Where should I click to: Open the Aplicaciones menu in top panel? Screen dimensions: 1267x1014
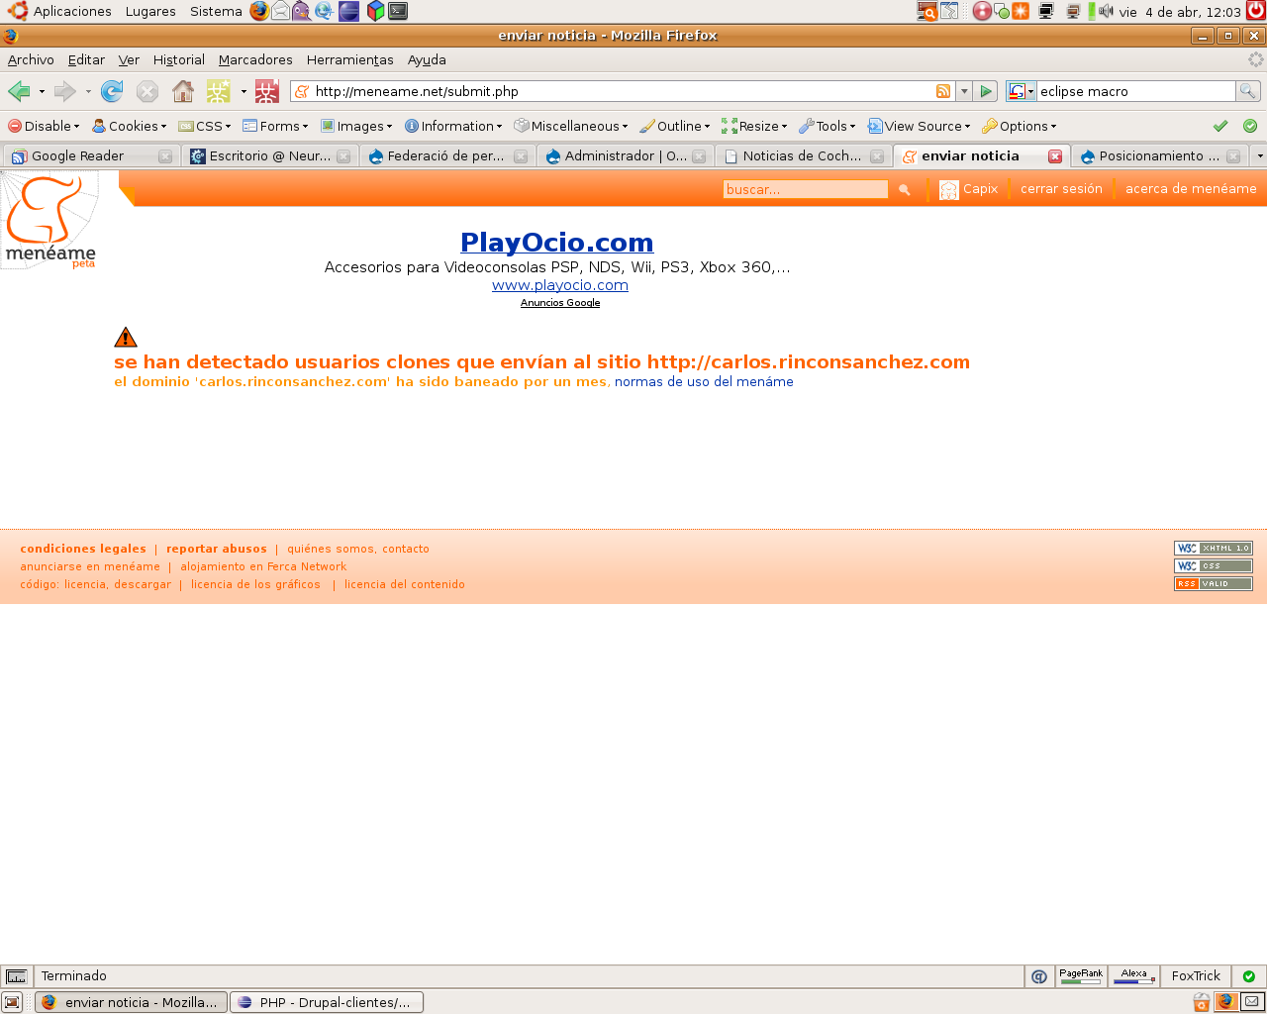(x=60, y=11)
